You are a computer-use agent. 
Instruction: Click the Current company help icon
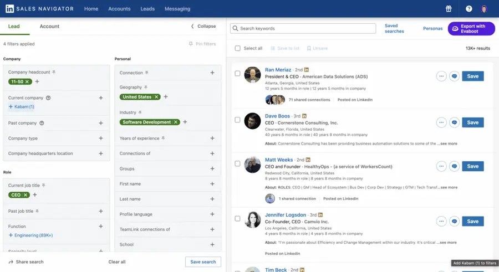(x=48, y=98)
